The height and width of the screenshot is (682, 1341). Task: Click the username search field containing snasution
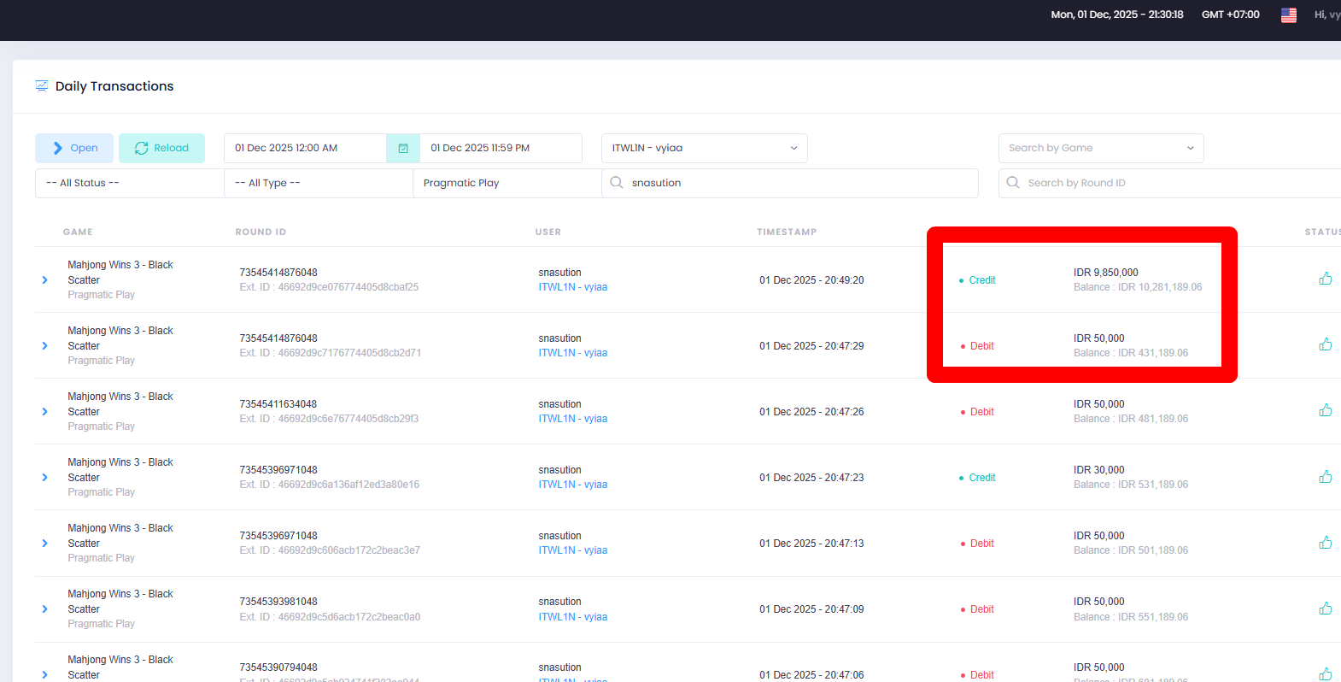[x=790, y=183]
